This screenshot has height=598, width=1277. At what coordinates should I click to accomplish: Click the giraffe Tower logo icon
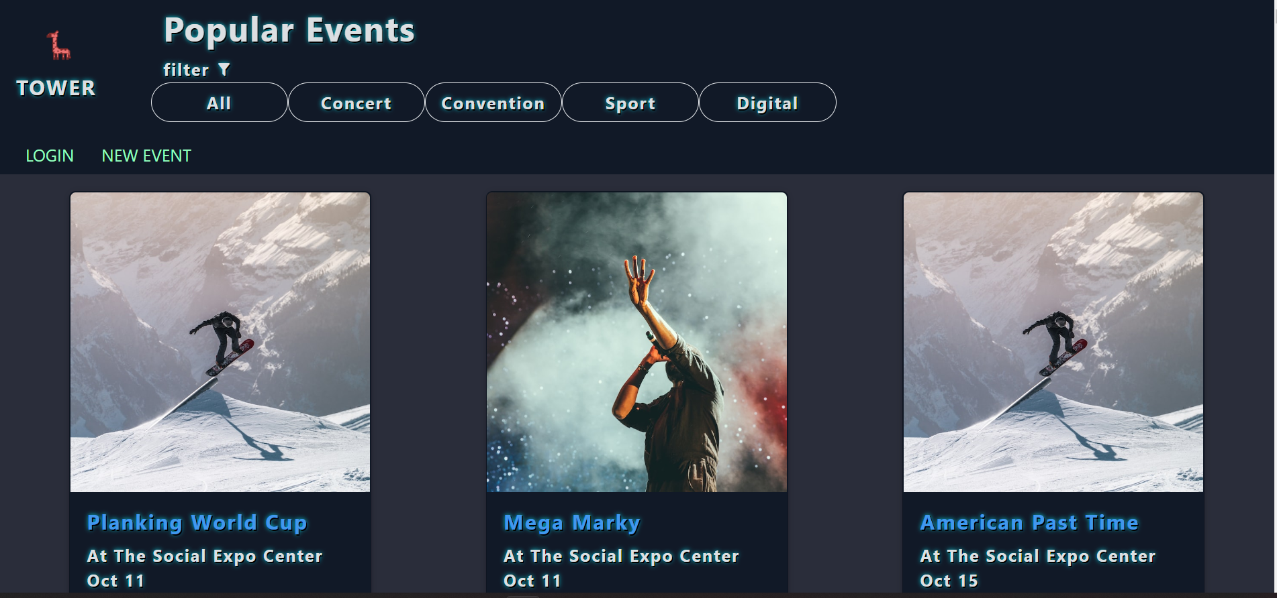(58, 45)
